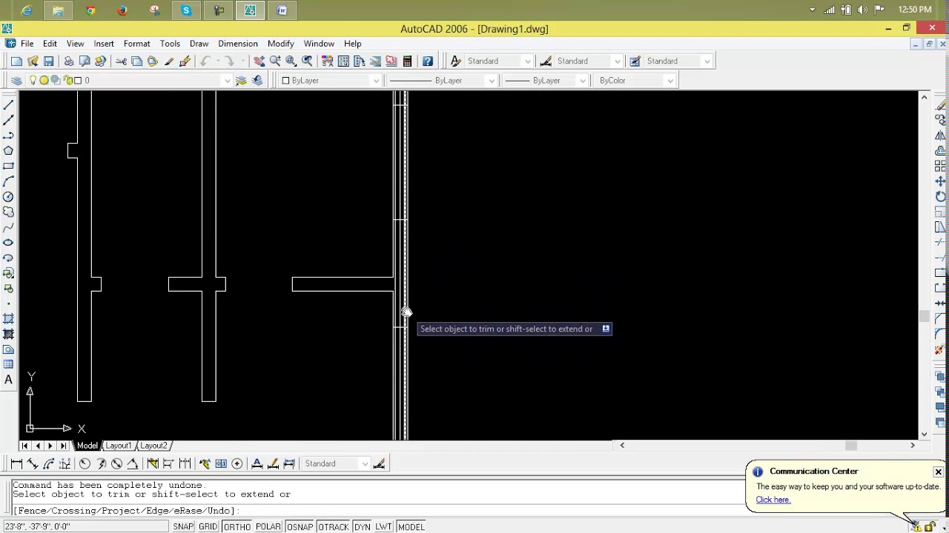Open the Dimension menu
The height and width of the screenshot is (533, 949).
pyautogui.click(x=238, y=44)
